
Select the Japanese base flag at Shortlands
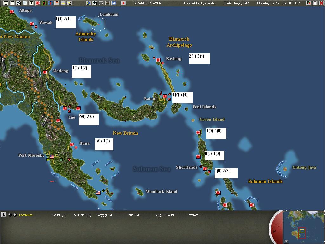(x=205, y=169)
